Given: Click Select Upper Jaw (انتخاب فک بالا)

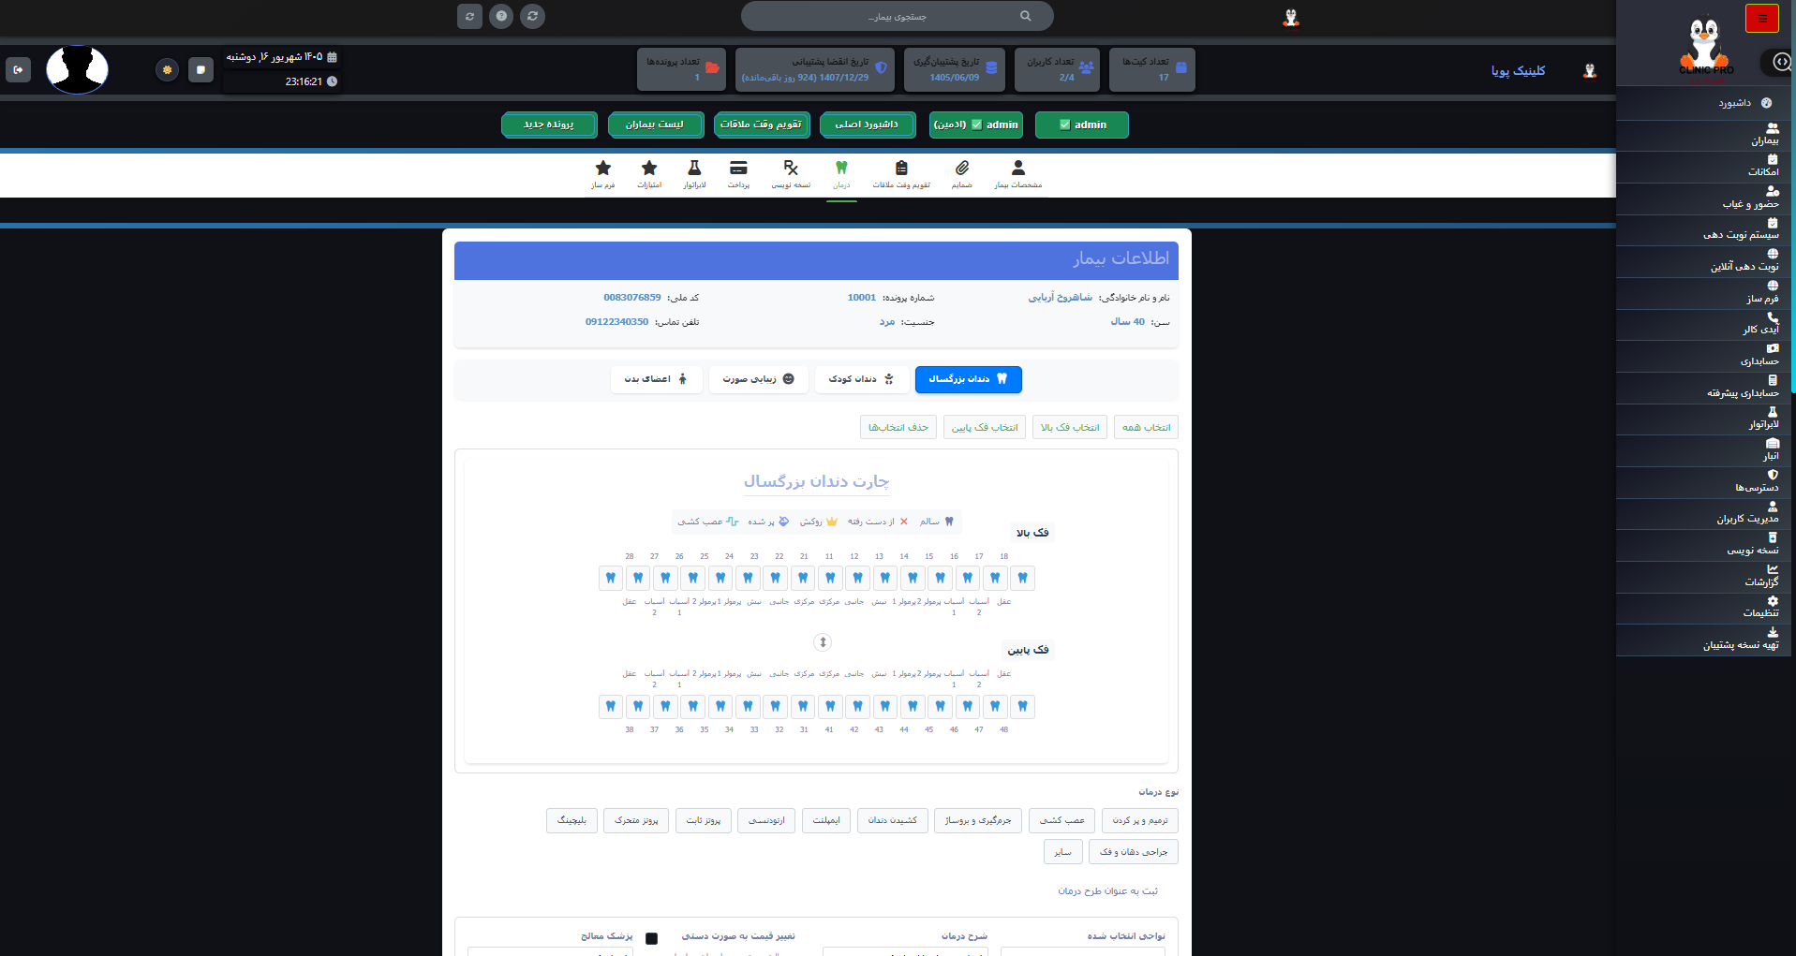Looking at the screenshot, I should click(1070, 428).
